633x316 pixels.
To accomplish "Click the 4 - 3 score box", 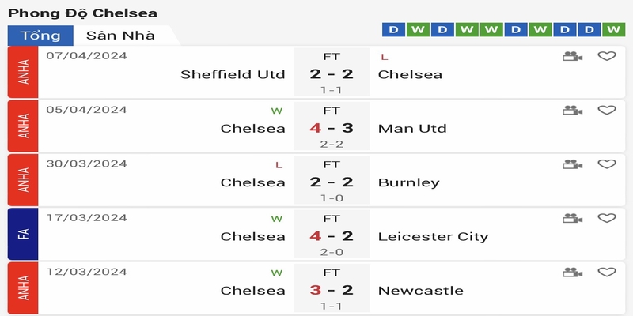I will (332, 126).
